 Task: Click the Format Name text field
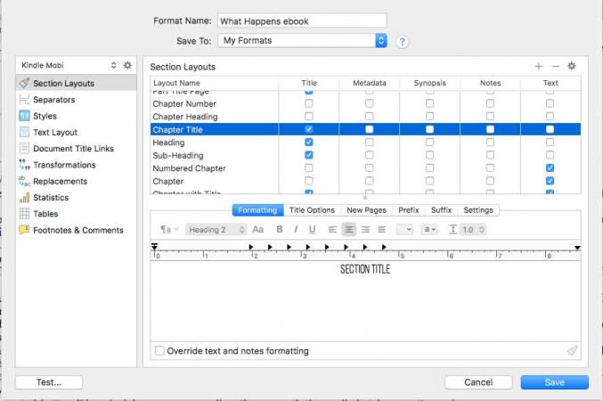(x=302, y=20)
